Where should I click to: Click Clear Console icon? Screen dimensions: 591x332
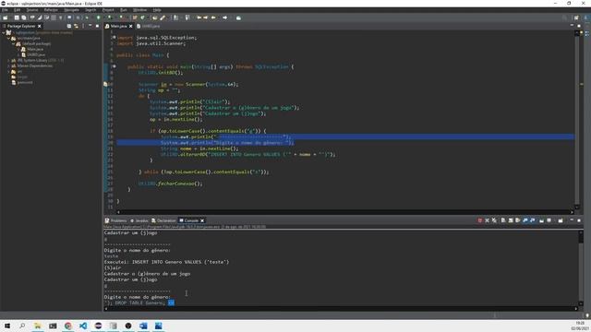click(503, 220)
